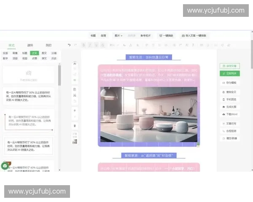253x202 pixels.
Task: Select the blank no-style card atop the style list
Action: [x=29, y=75]
